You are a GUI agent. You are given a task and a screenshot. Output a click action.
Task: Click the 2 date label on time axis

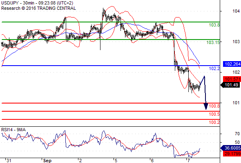click(x=80, y=161)
